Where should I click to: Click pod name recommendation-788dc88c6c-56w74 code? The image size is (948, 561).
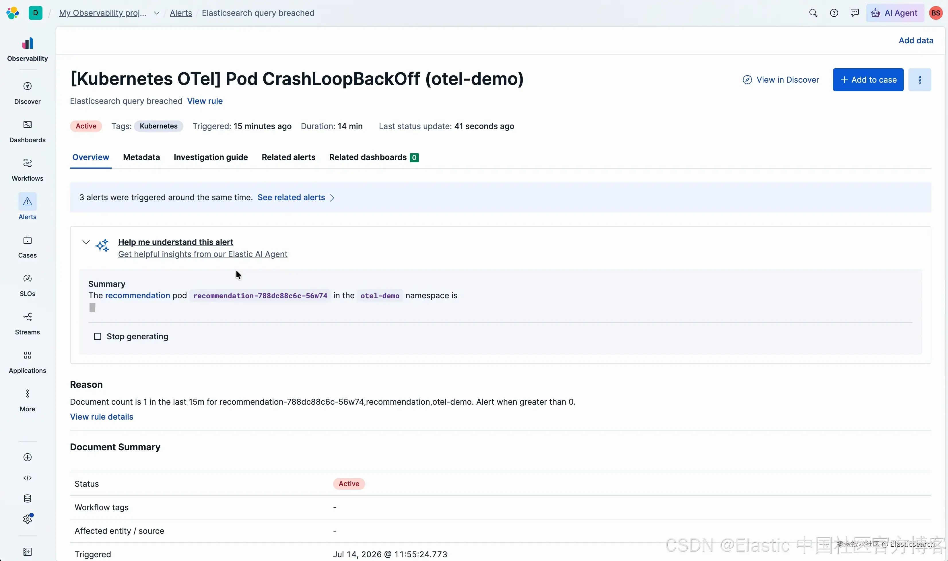click(260, 296)
